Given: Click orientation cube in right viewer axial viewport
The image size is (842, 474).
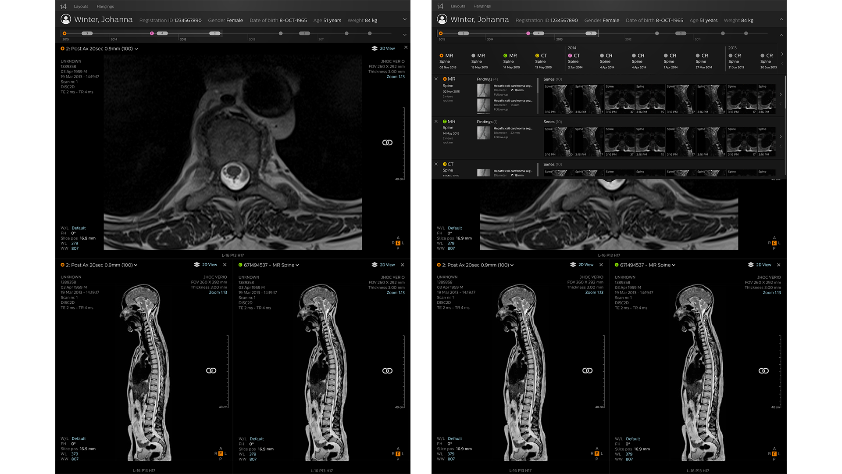Looking at the screenshot, I should (774, 243).
